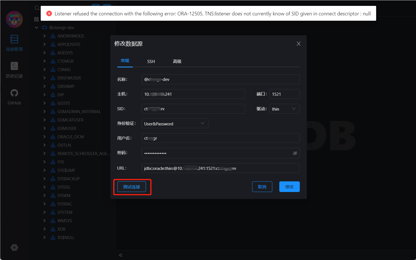Image resolution: width=416 pixels, height=260 pixels.
Task: Click the colorful panda app logo
Action: pyautogui.click(x=14, y=19)
